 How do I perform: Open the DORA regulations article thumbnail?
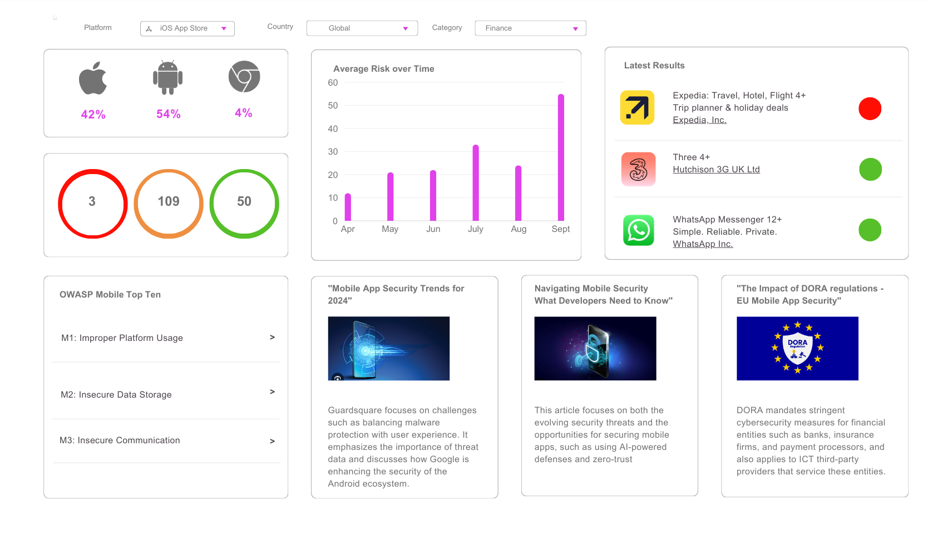[798, 349]
